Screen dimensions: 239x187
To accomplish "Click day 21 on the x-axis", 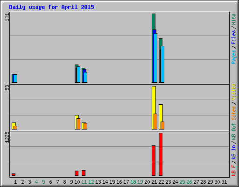I will point(154,182).
